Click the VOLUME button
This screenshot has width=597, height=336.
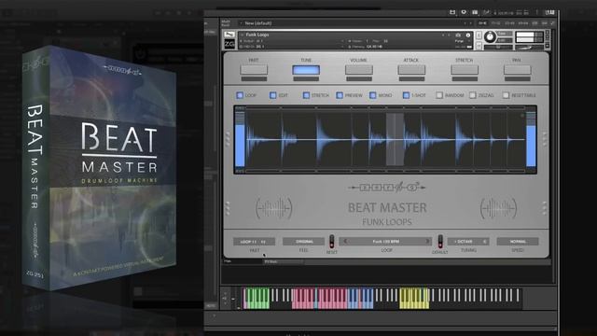click(x=358, y=70)
